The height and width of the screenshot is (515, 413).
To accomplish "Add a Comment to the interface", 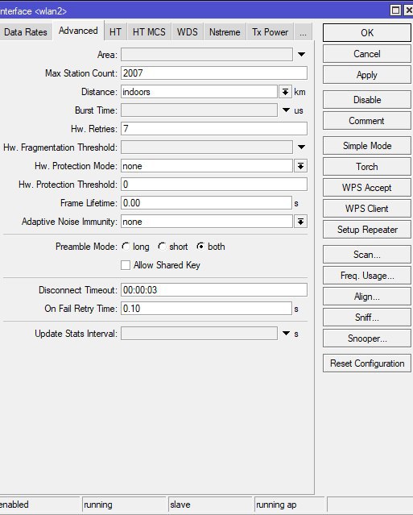I will [x=367, y=121].
